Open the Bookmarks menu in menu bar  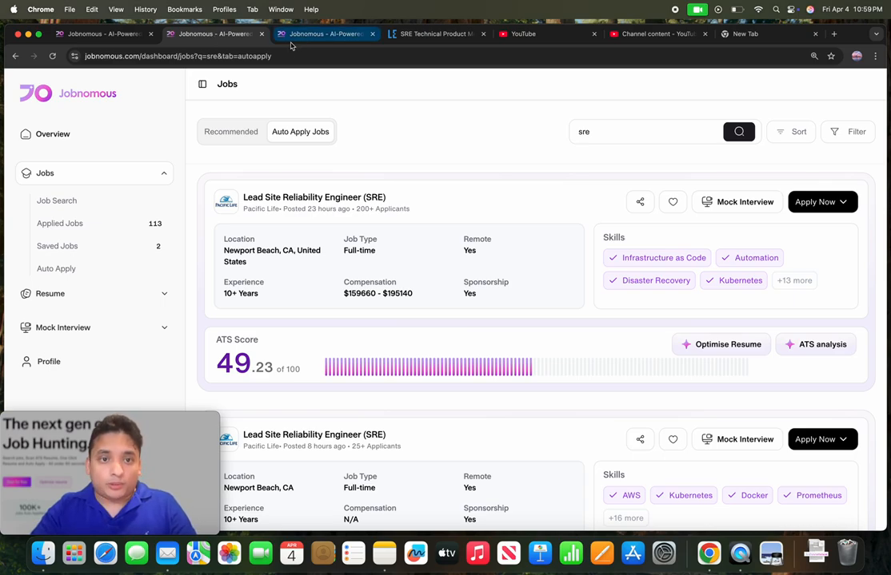click(185, 10)
